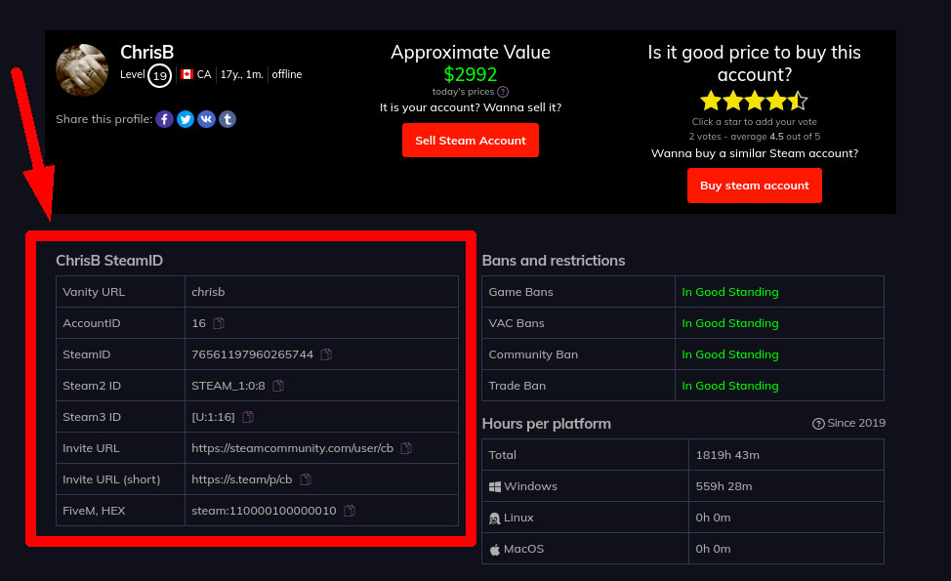Click the level 19 badge
951x581 pixels.
(x=159, y=76)
